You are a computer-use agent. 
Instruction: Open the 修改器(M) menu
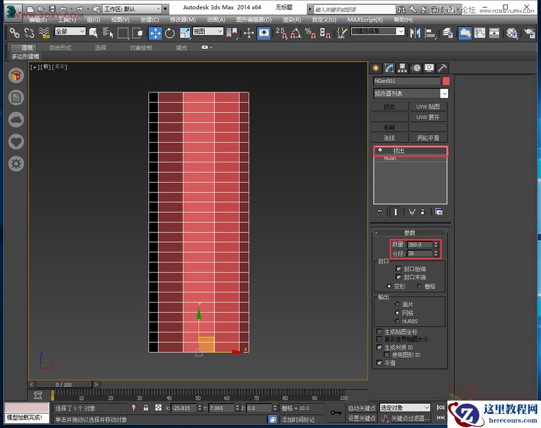coord(182,20)
